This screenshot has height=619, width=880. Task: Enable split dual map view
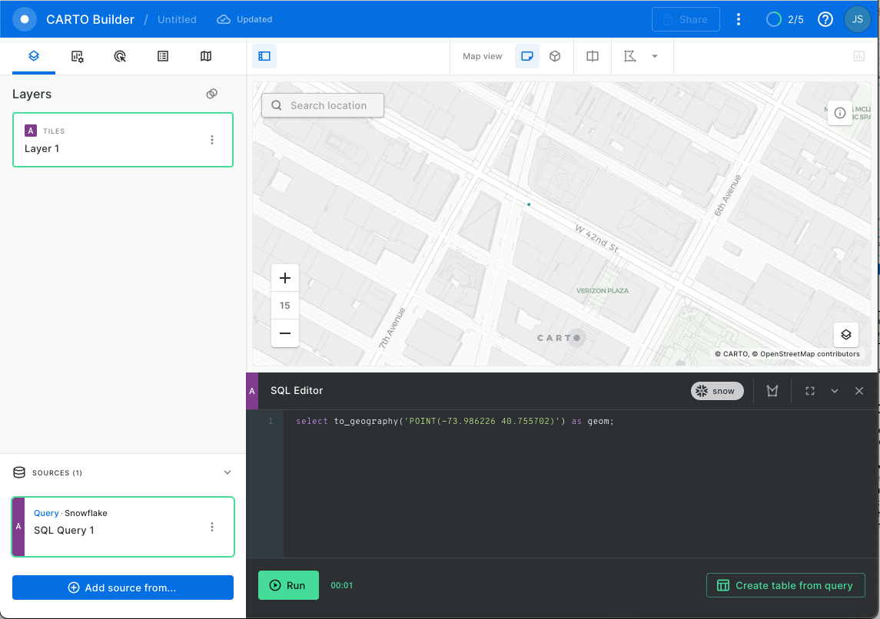coord(593,56)
